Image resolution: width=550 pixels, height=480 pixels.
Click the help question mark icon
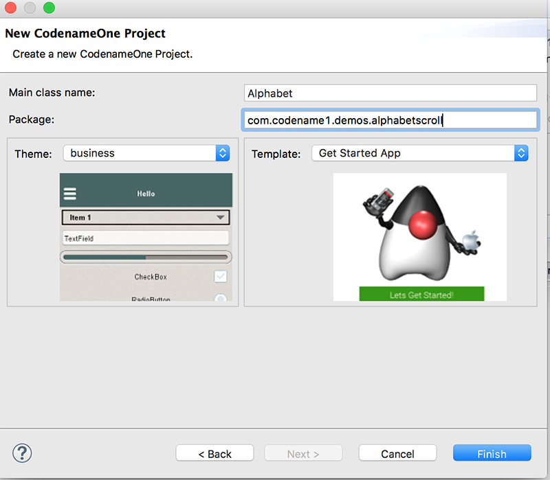[x=22, y=453]
